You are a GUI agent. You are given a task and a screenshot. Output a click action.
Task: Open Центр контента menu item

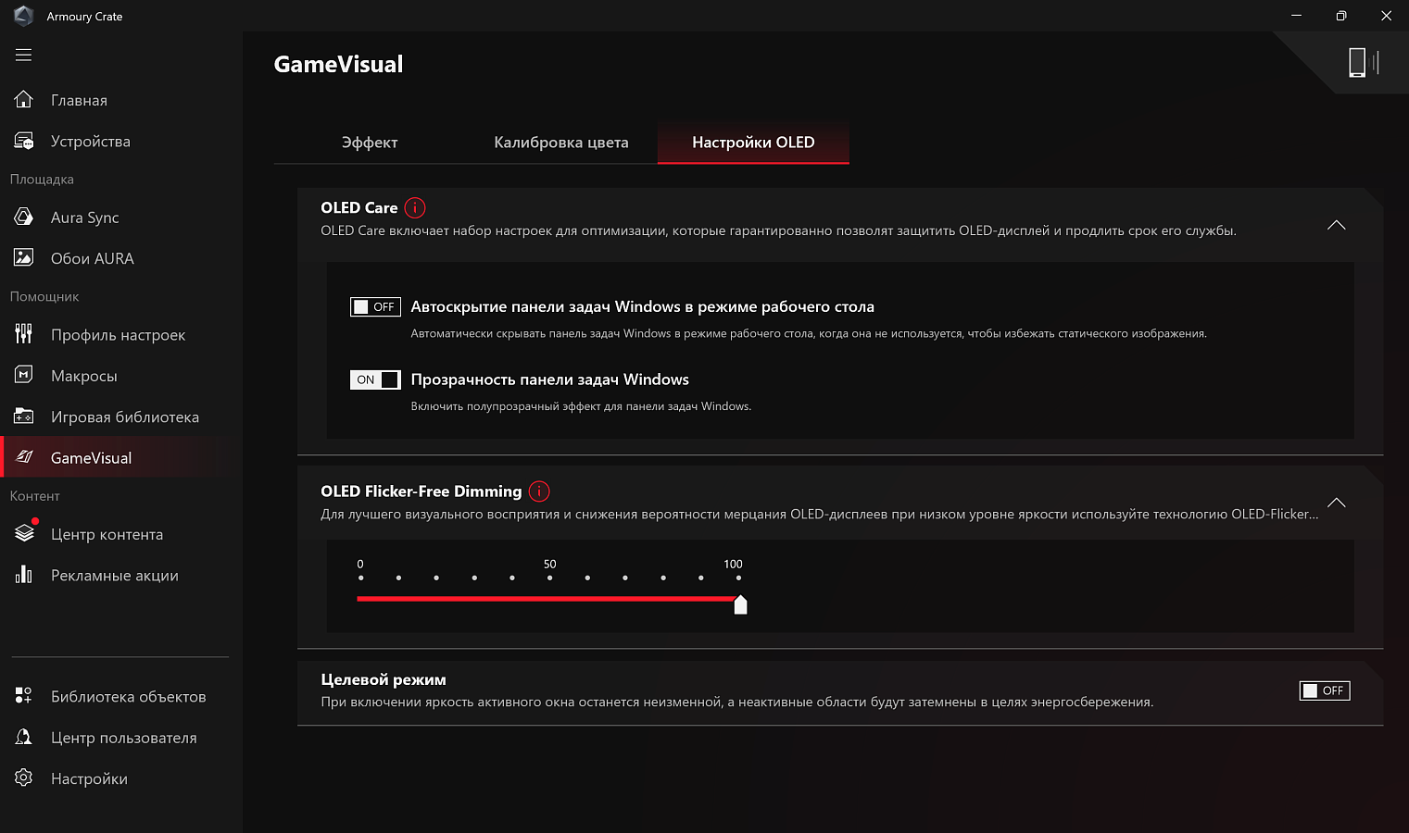121,534
